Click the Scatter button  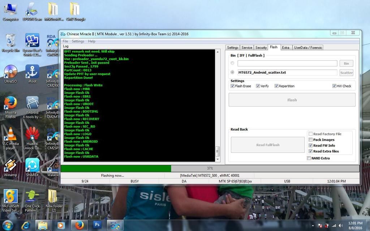346,73
